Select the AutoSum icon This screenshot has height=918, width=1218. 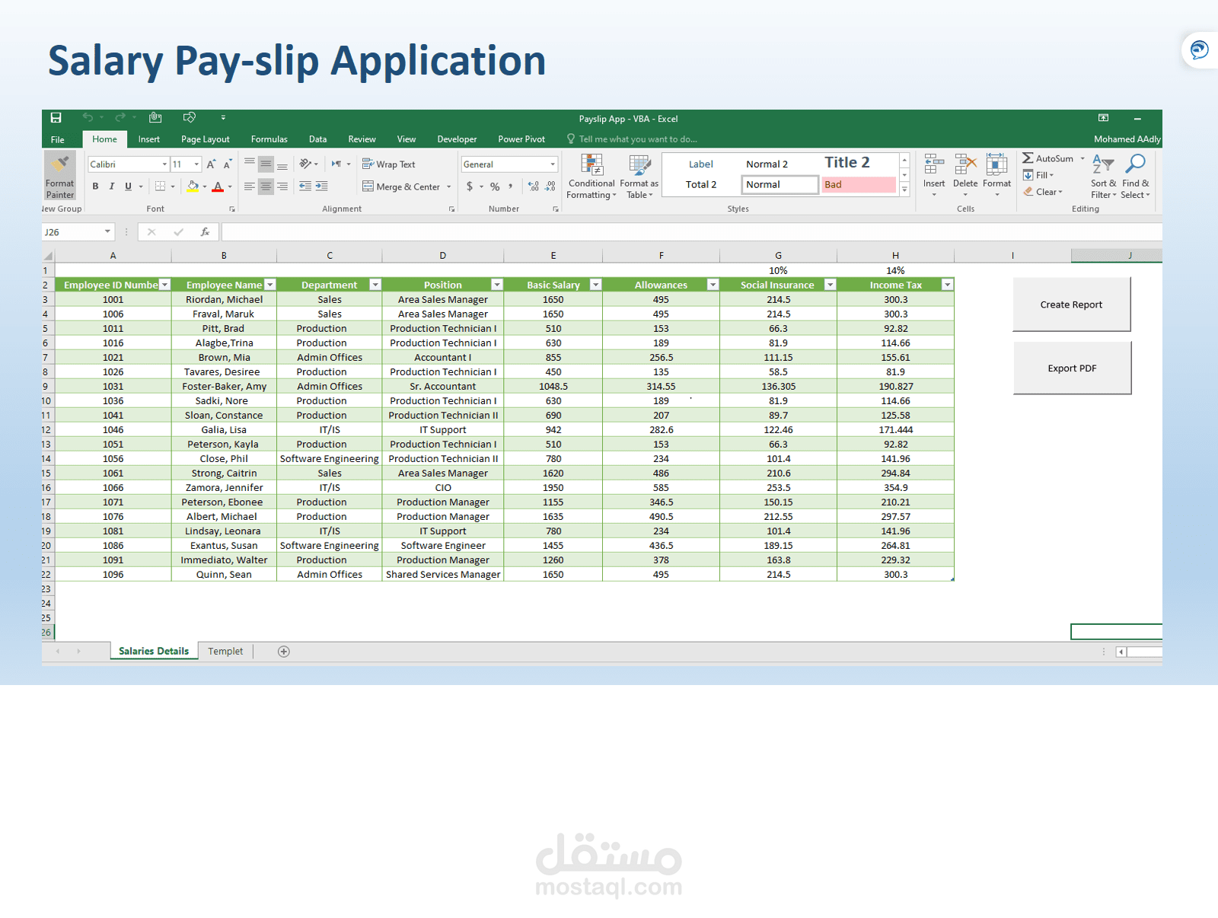[x=1027, y=158]
